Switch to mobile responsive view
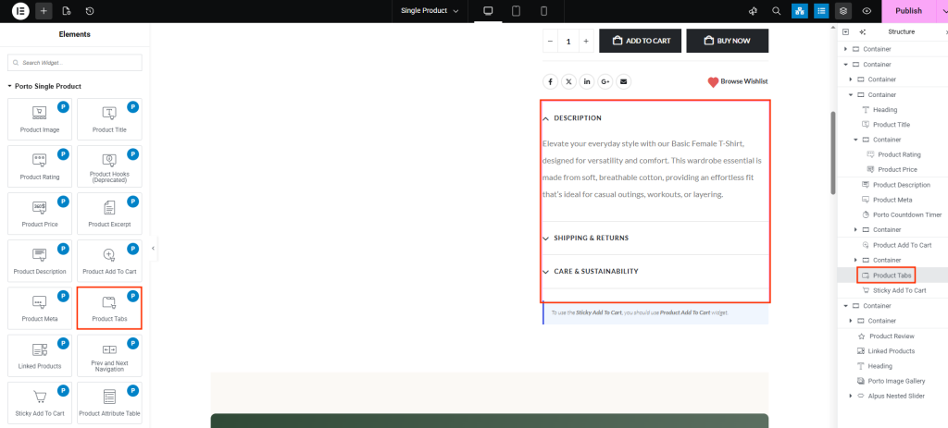 click(543, 11)
